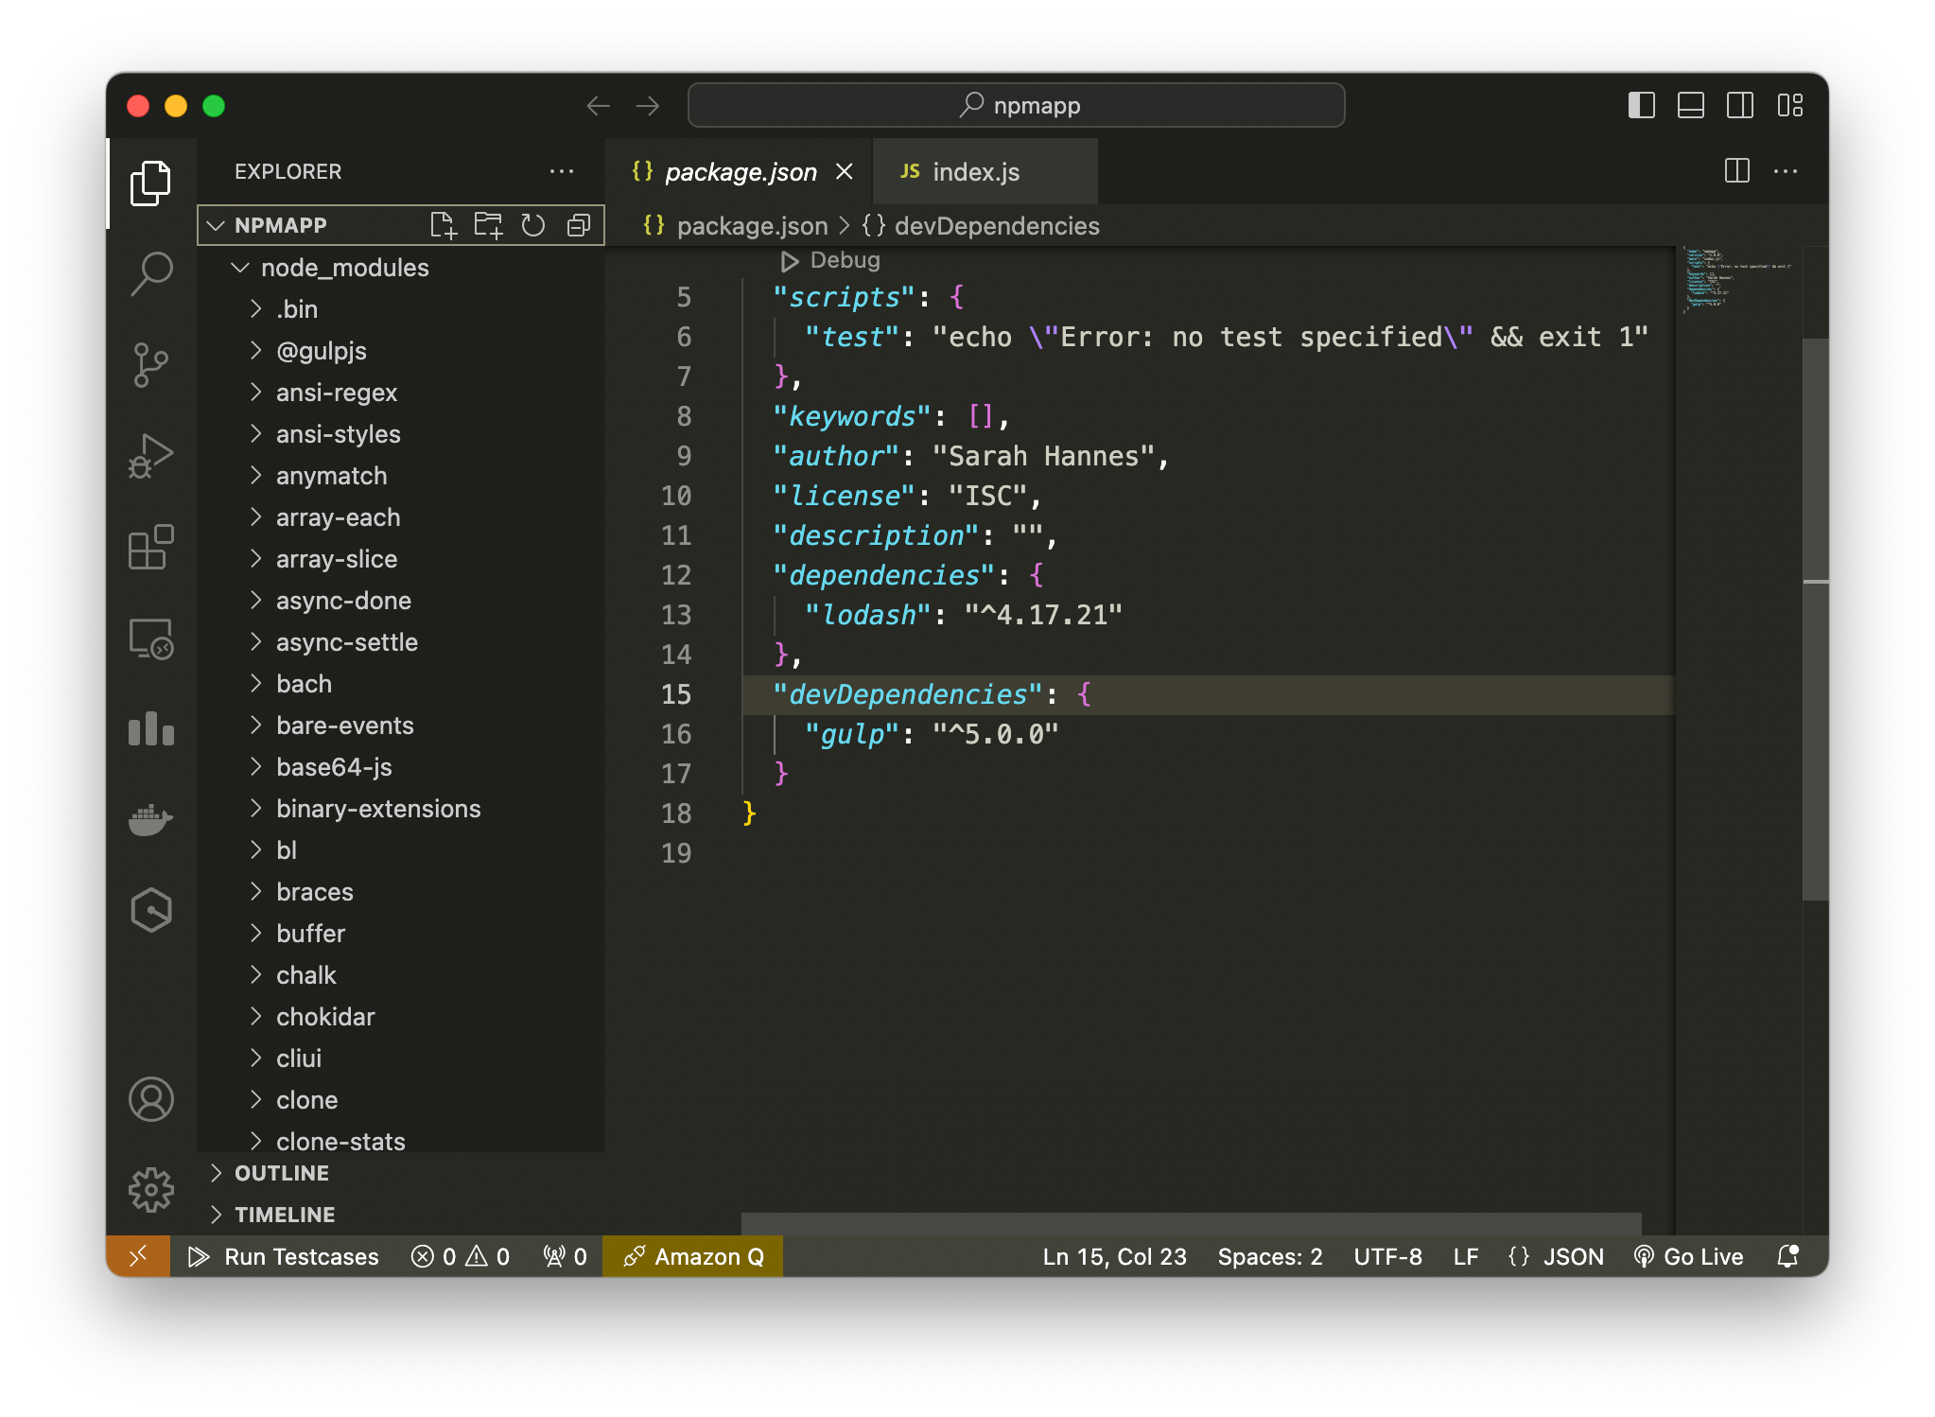Change end of line sequence LF
The width and height of the screenshot is (1935, 1417).
click(x=1466, y=1256)
